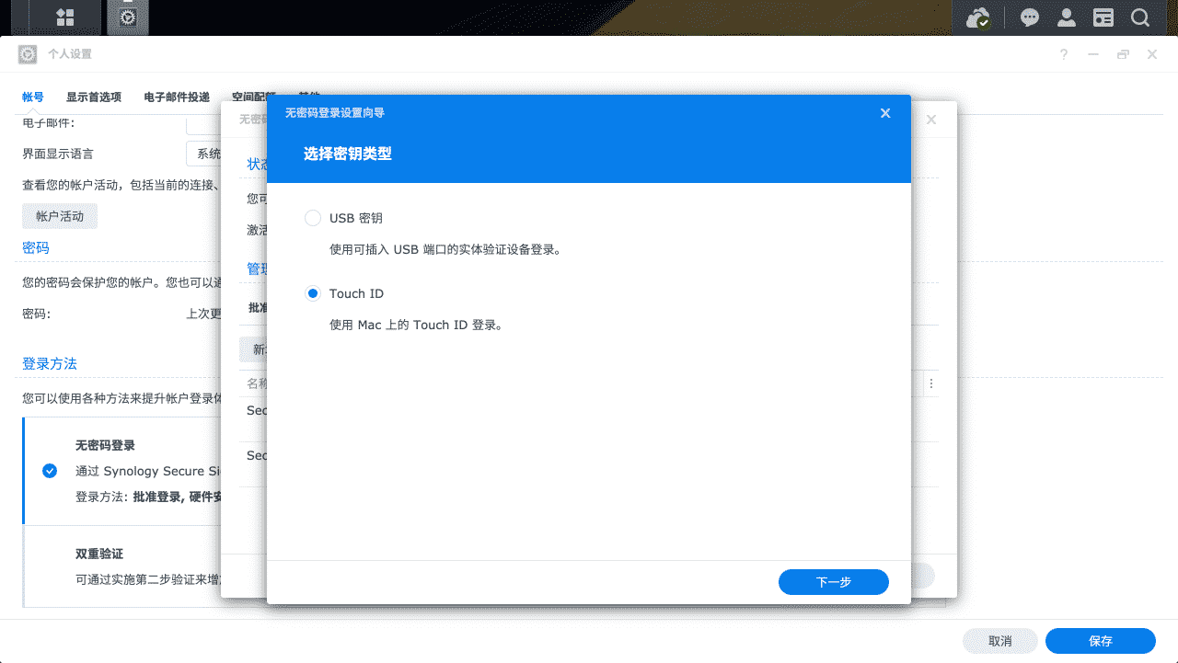
Task: Click the 选择密钥类型 wizard title
Action: 348,154
